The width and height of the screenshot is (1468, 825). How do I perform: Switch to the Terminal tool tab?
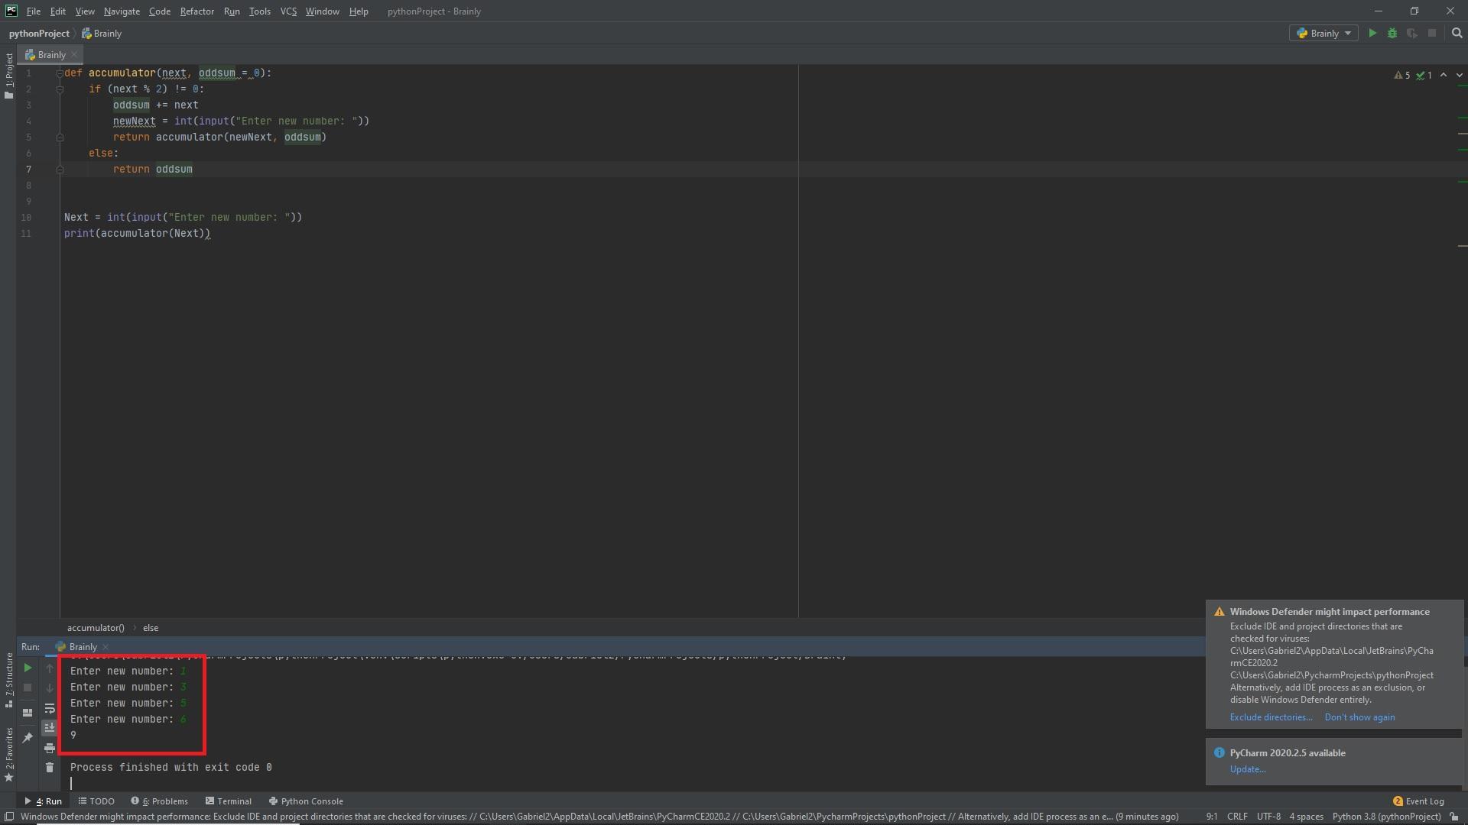[228, 801]
